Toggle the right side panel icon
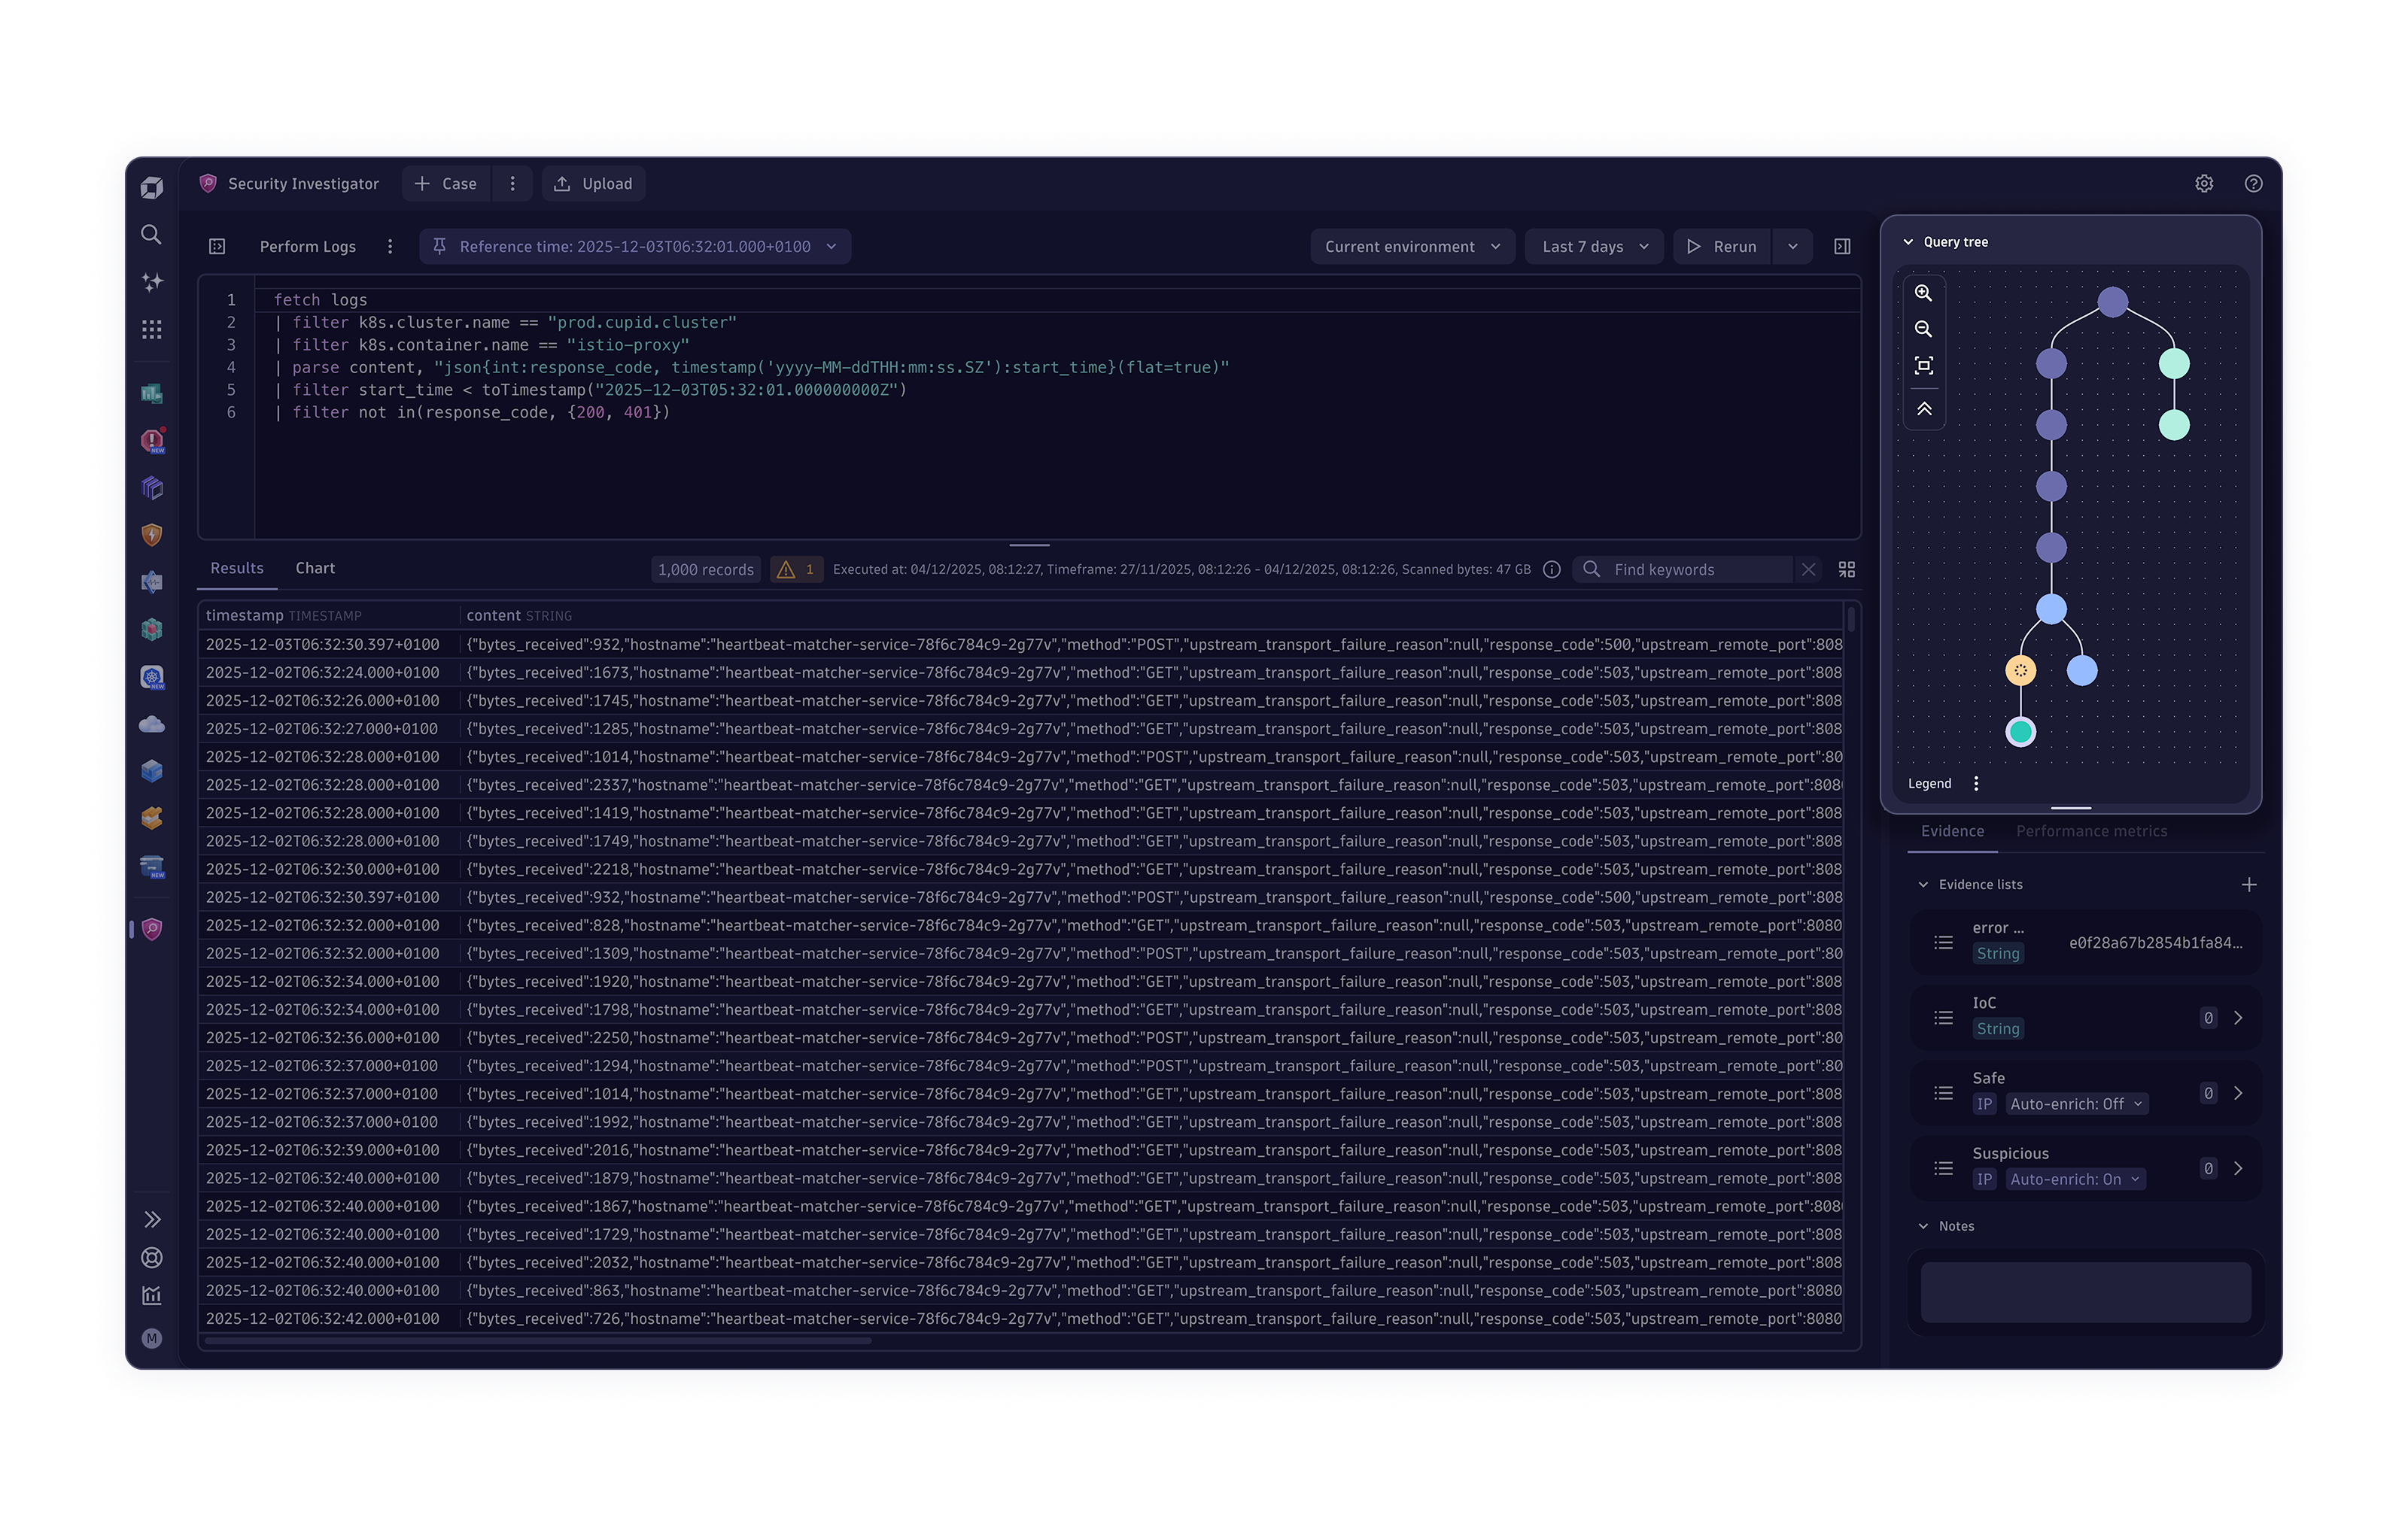This screenshot has height=1527, width=2408. 1842,247
